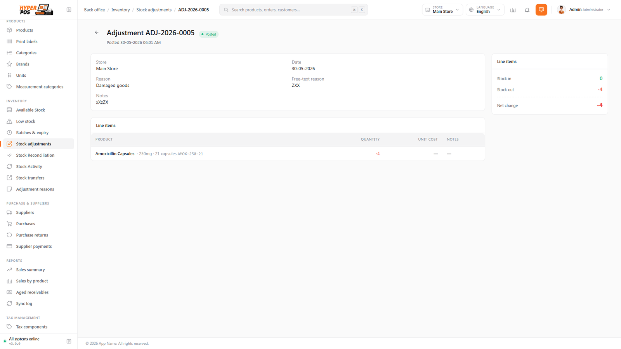This screenshot has height=349, width=621.
Task: Click the Low stock warning triangle icon
Action: [9, 121]
